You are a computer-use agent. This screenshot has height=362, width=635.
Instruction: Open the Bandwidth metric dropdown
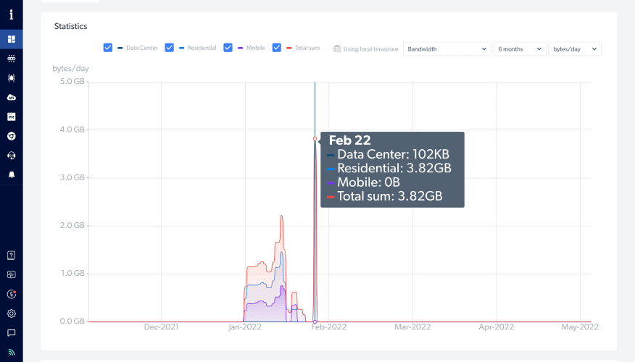[x=447, y=49]
